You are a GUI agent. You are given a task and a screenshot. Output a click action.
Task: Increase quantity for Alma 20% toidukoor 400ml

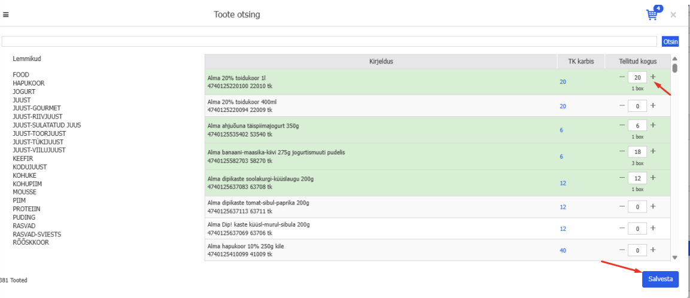coord(653,105)
